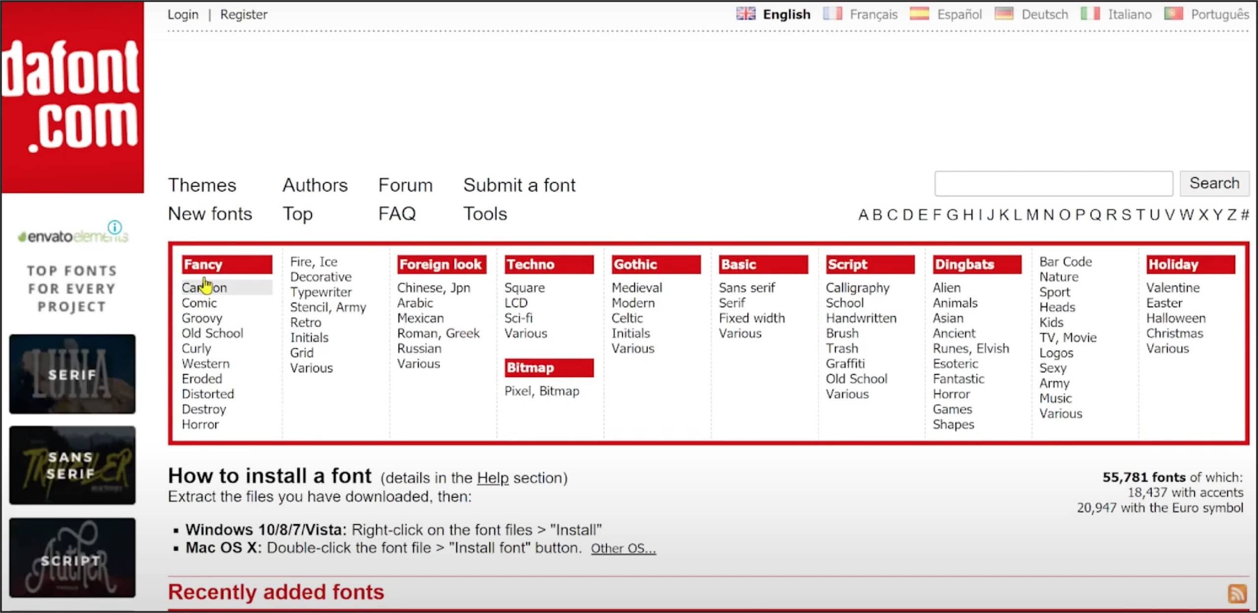Click the Register link

[244, 14]
